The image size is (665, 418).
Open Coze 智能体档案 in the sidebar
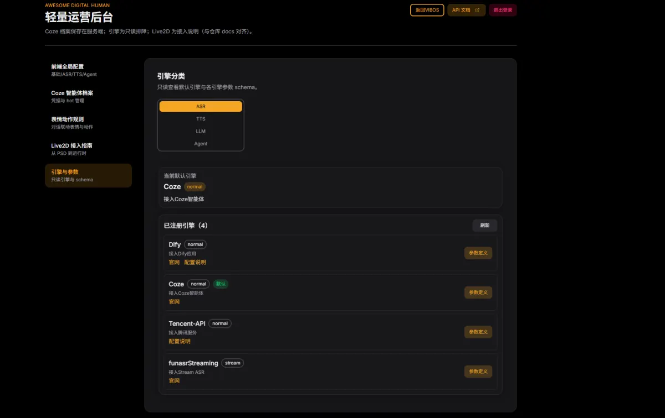pyautogui.click(x=88, y=96)
